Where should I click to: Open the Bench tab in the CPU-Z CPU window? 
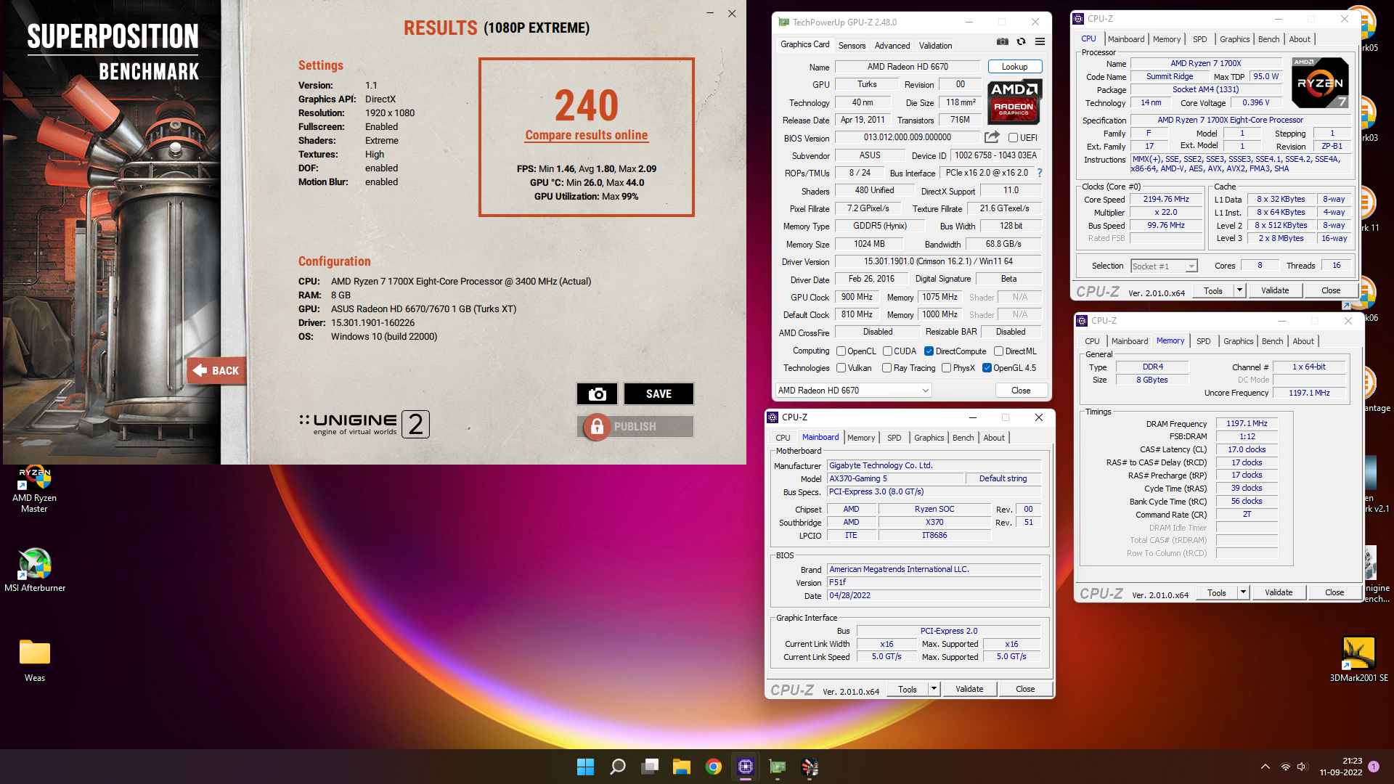[x=1268, y=39]
